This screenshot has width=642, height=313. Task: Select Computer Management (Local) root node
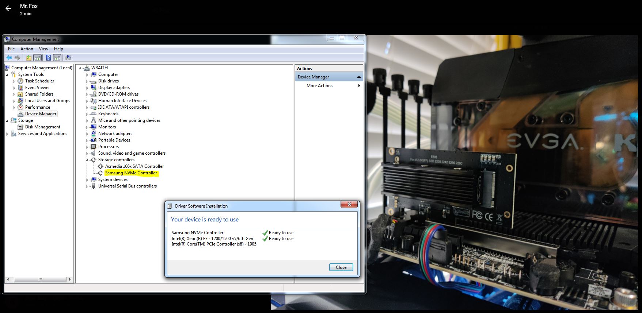pos(42,68)
